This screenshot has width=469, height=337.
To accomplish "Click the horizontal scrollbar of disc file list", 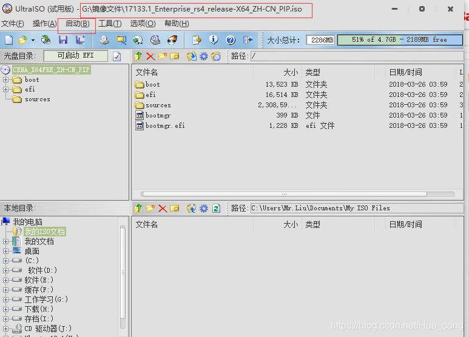I will point(285,194).
